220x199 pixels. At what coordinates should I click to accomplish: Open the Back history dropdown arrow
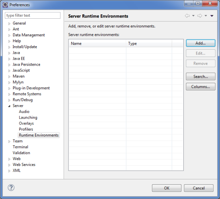[193, 16]
